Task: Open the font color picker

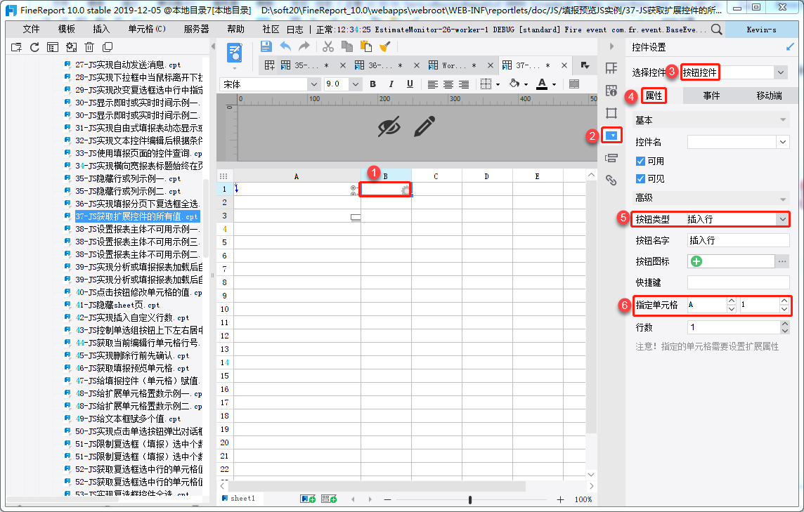Action: 541,84
